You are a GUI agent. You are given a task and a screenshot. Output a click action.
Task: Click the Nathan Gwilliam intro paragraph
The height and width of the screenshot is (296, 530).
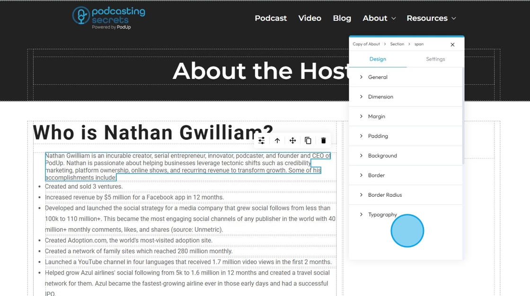[x=188, y=166]
